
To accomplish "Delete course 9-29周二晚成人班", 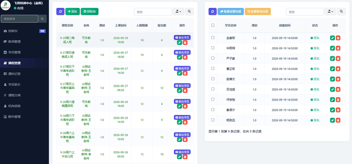I will [x=185, y=43].
